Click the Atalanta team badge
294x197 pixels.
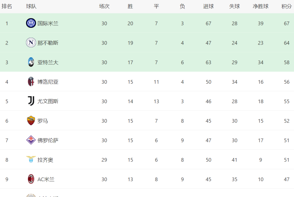click(x=31, y=62)
